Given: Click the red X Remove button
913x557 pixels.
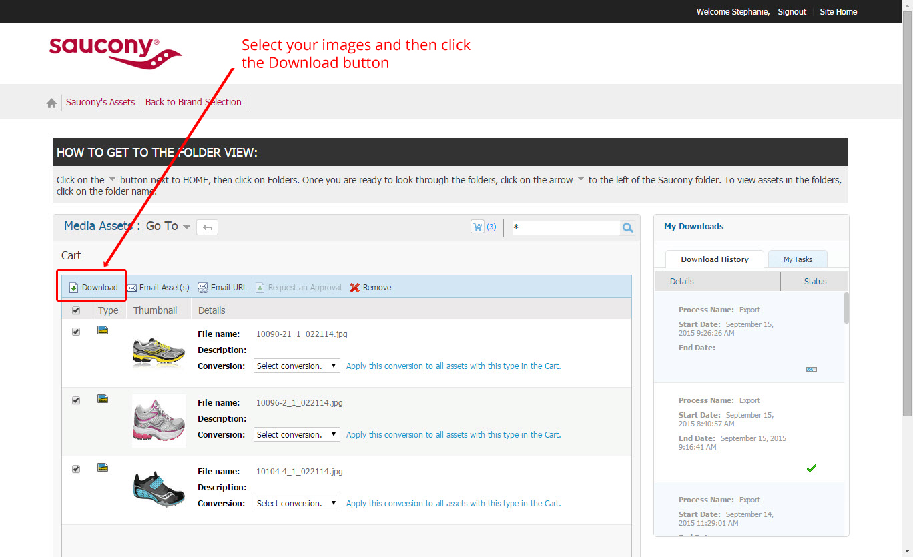Looking at the screenshot, I should tap(370, 288).
